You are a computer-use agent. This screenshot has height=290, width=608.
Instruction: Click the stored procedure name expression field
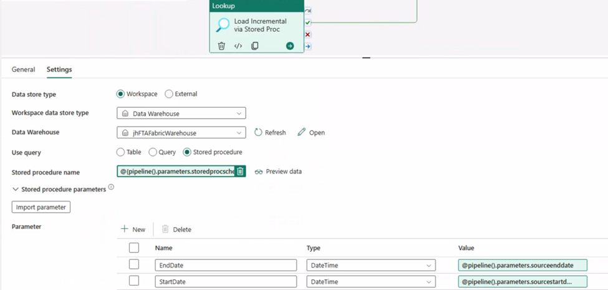[x=177, y=172]
